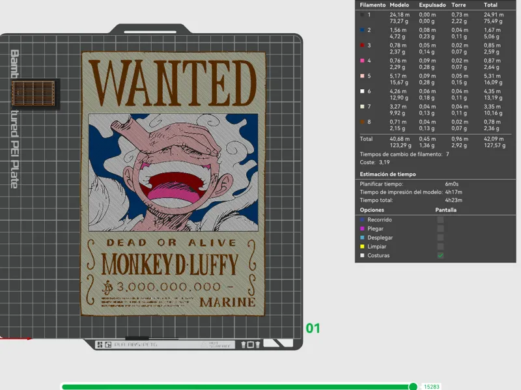The width and height of the screenshot is (521, 390).
Task: Select filament 7 cream swatch
Action: coord(362,106)
